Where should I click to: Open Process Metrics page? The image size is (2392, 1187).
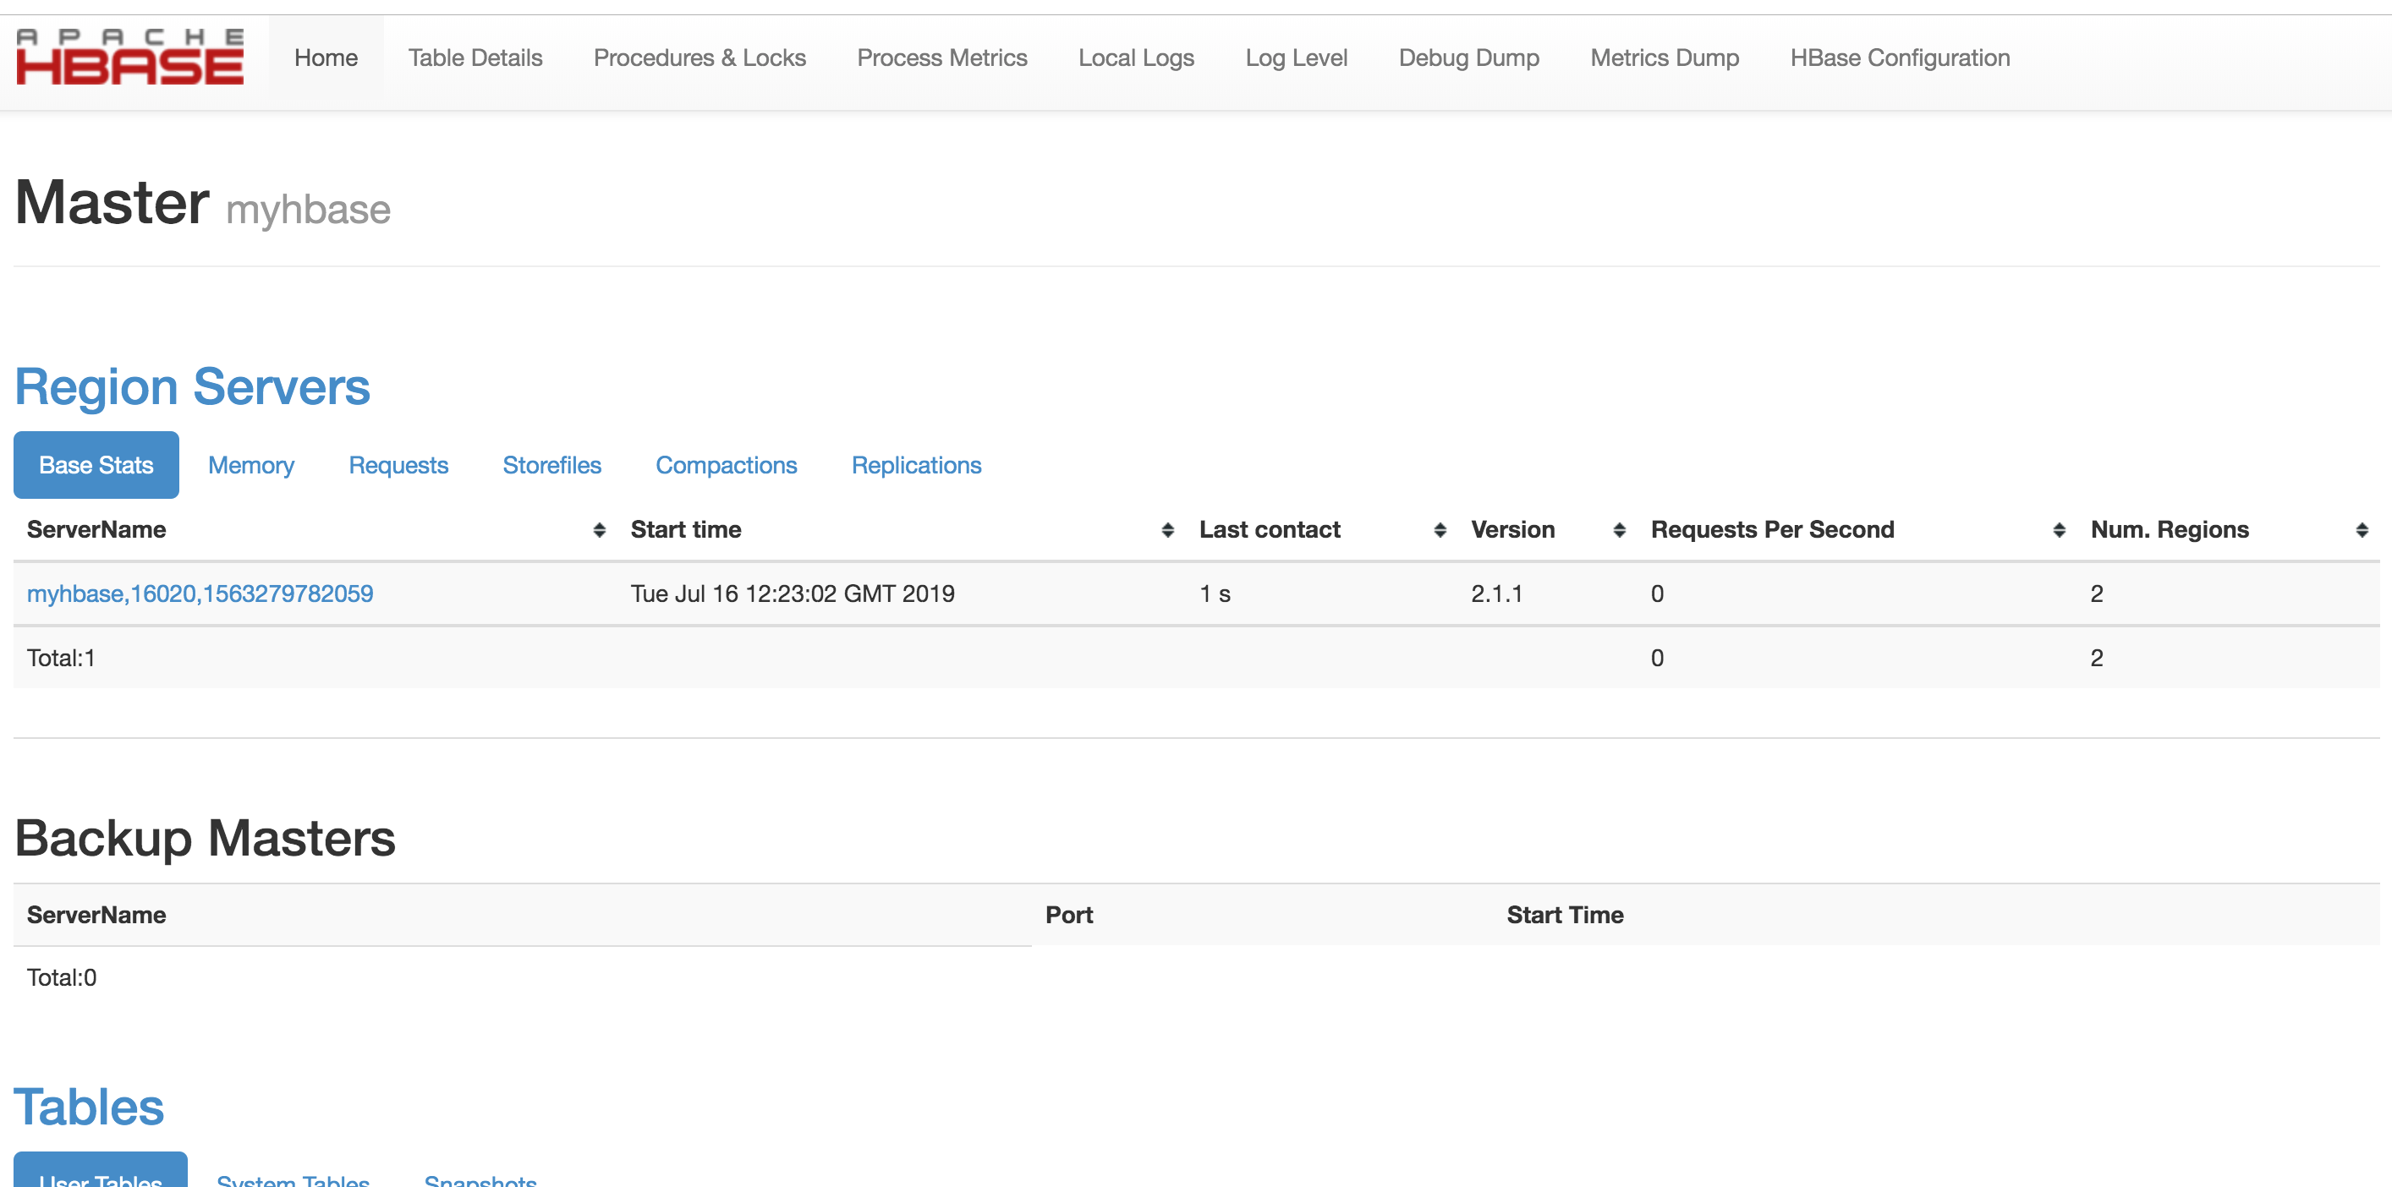click(941, 57)
